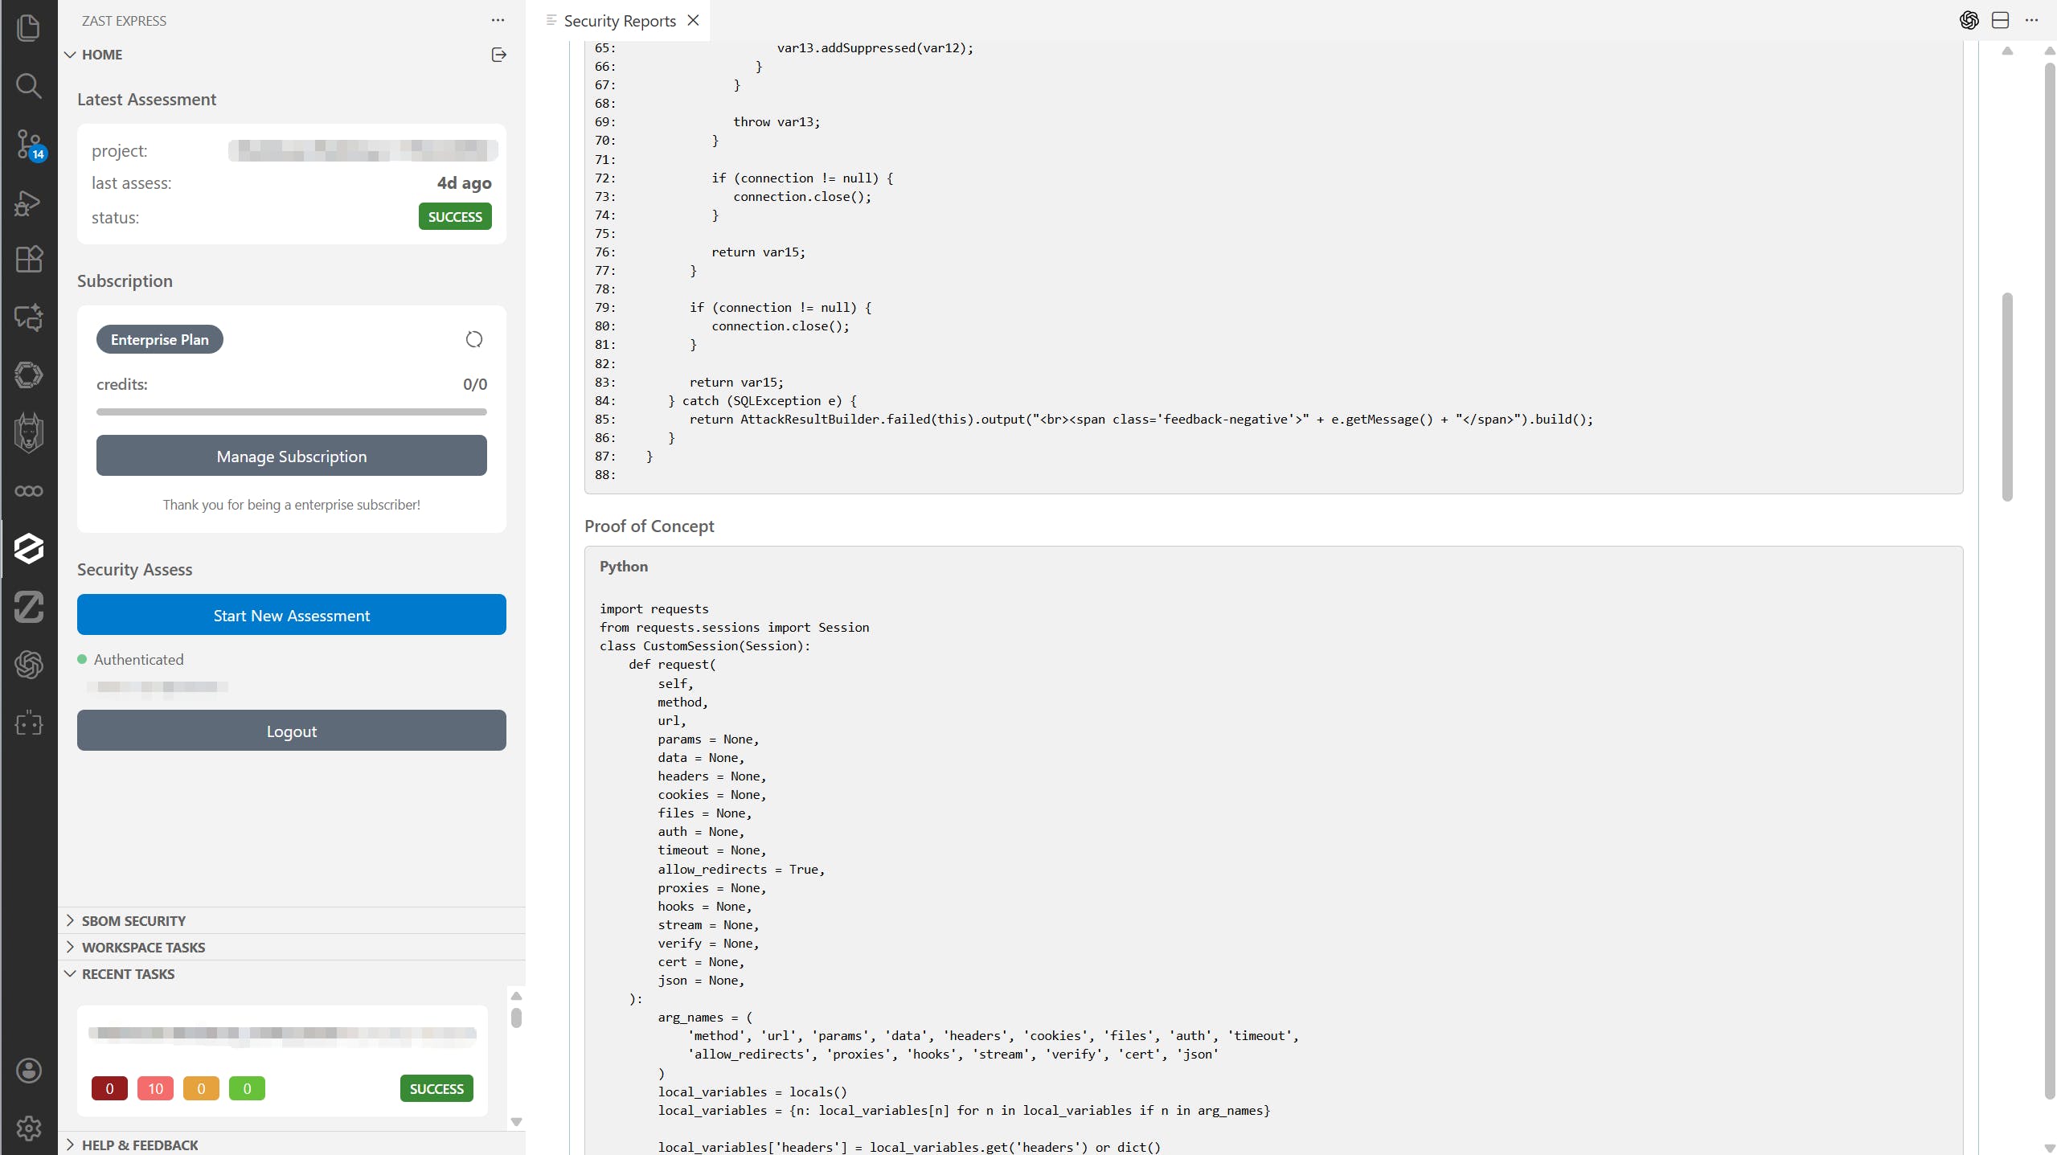Open the Accounts icon in activity bar

pos(28,1070)
